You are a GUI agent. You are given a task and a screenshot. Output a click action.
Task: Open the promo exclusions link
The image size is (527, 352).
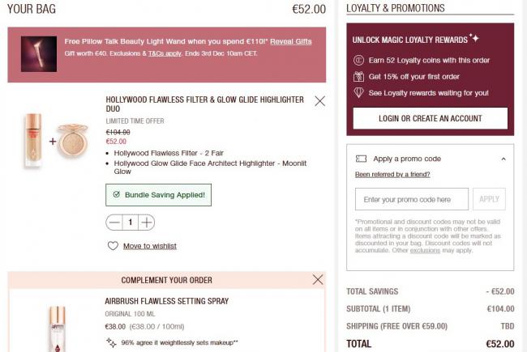coord(425,251)
